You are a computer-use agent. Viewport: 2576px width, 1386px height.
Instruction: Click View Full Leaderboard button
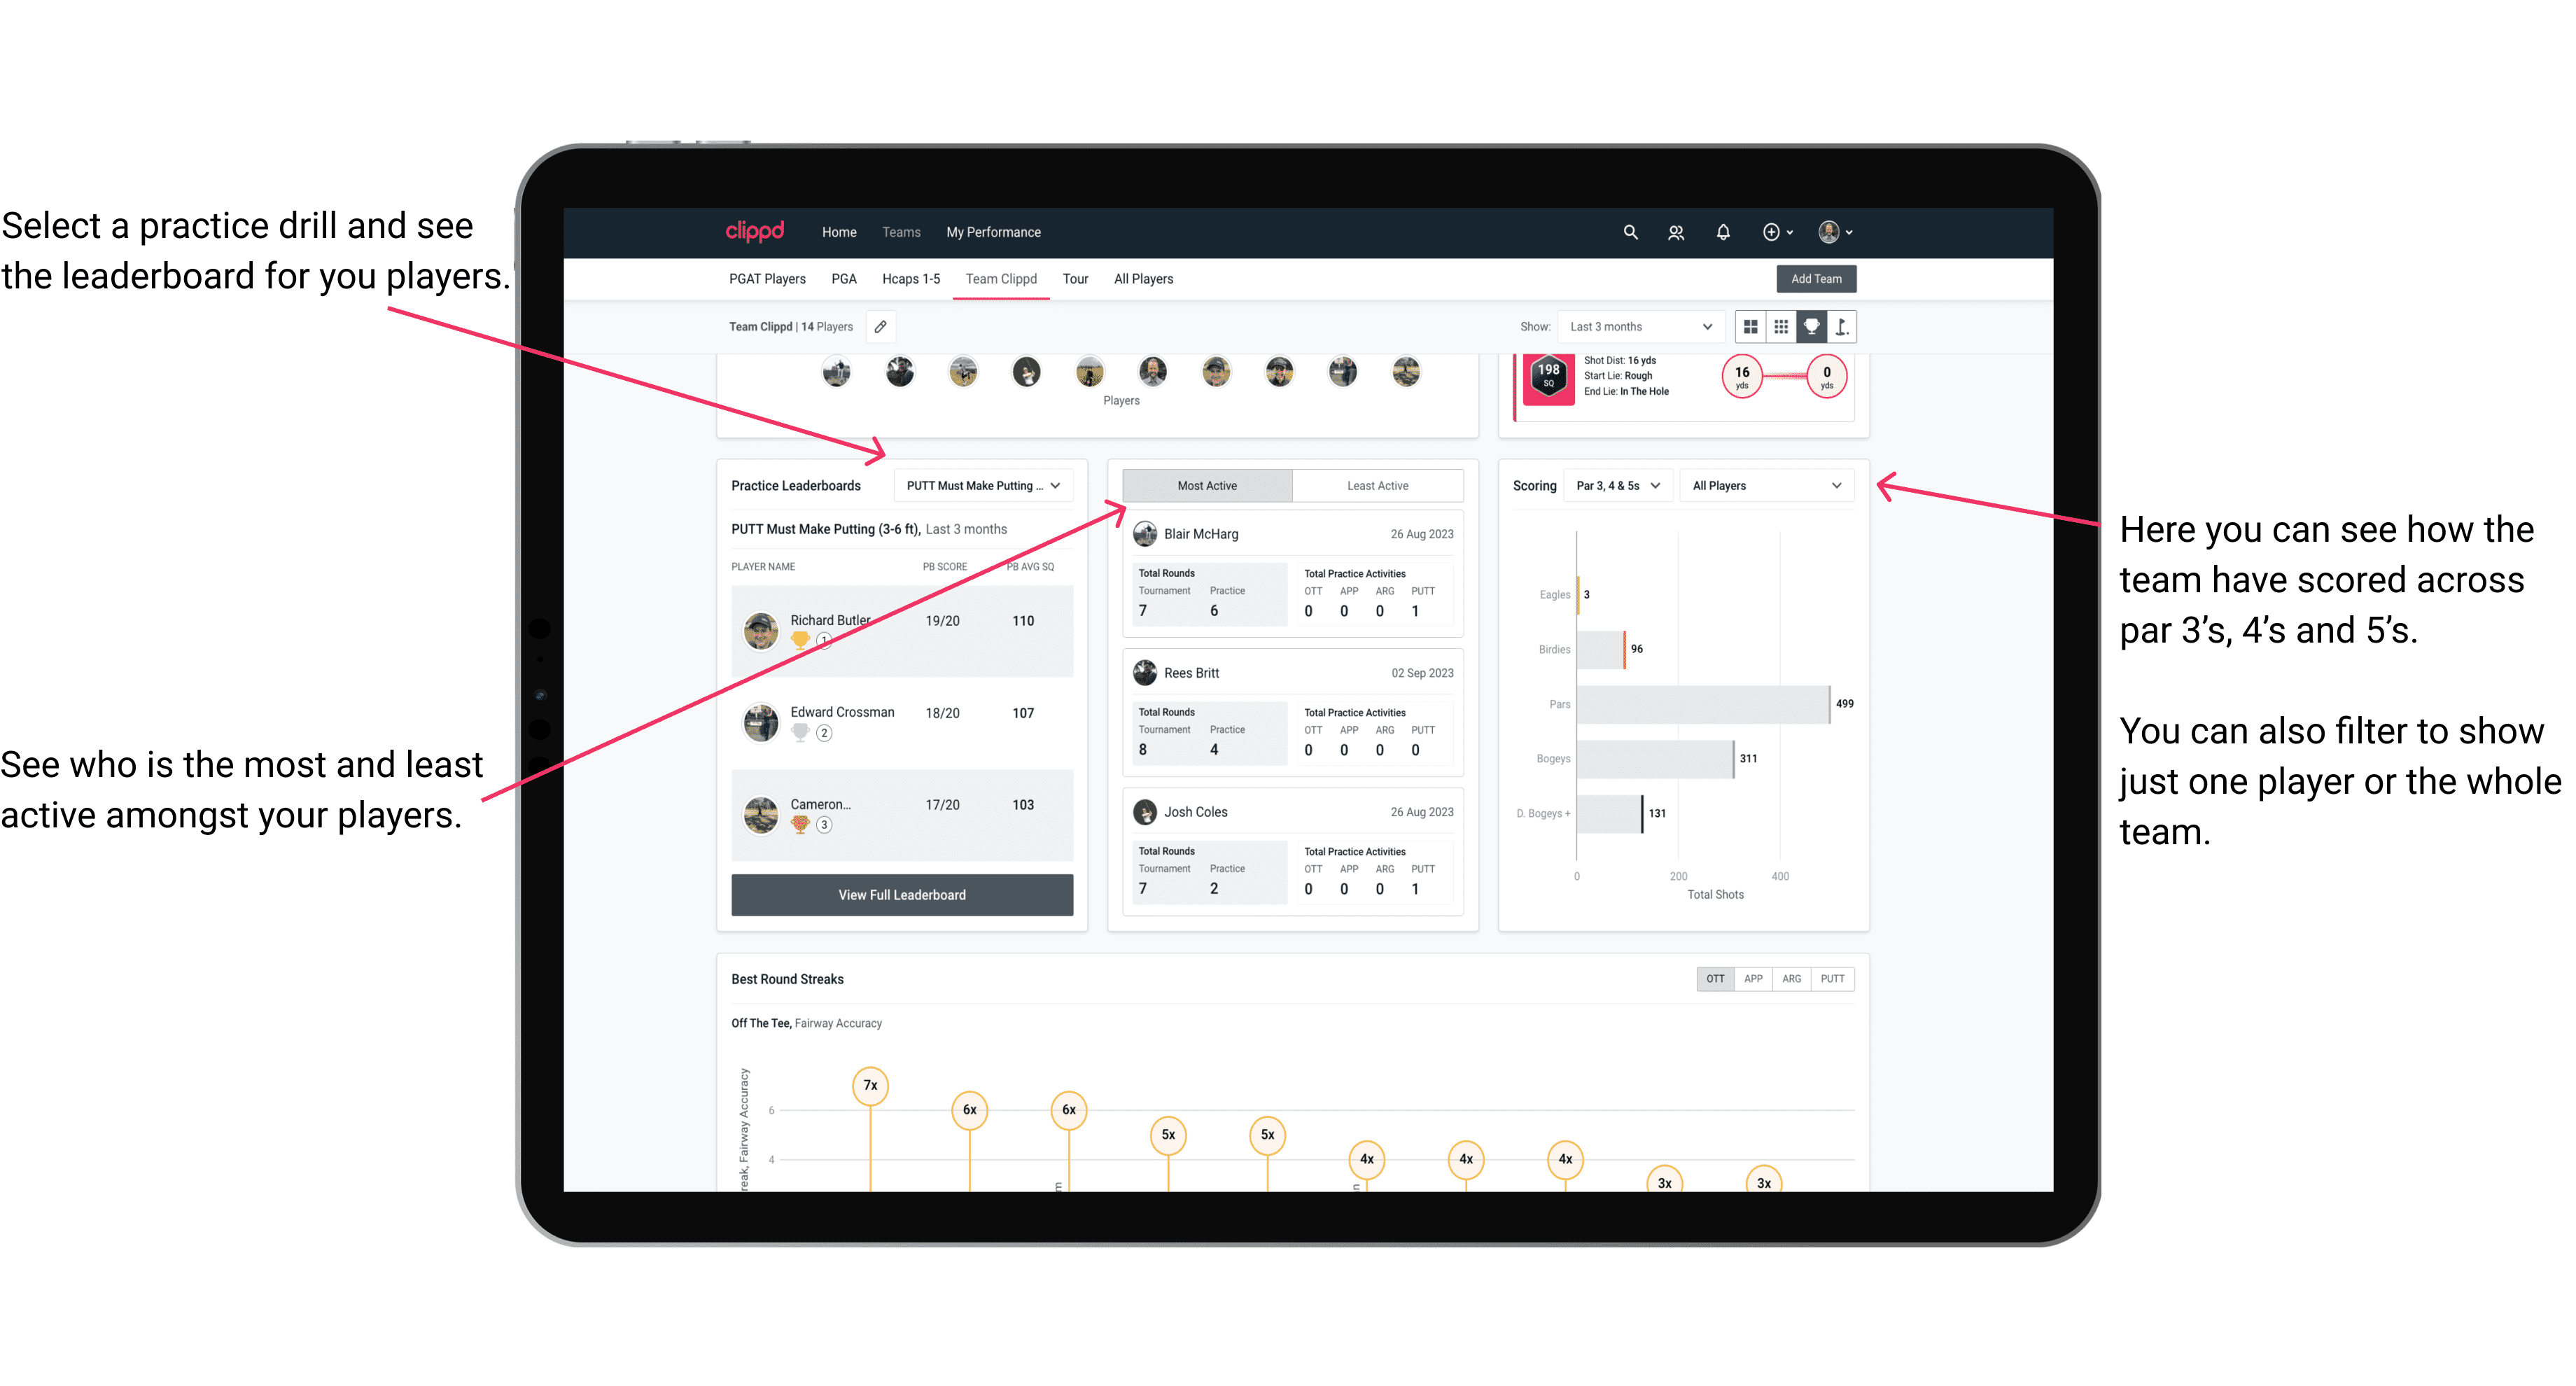click(902, 896)
